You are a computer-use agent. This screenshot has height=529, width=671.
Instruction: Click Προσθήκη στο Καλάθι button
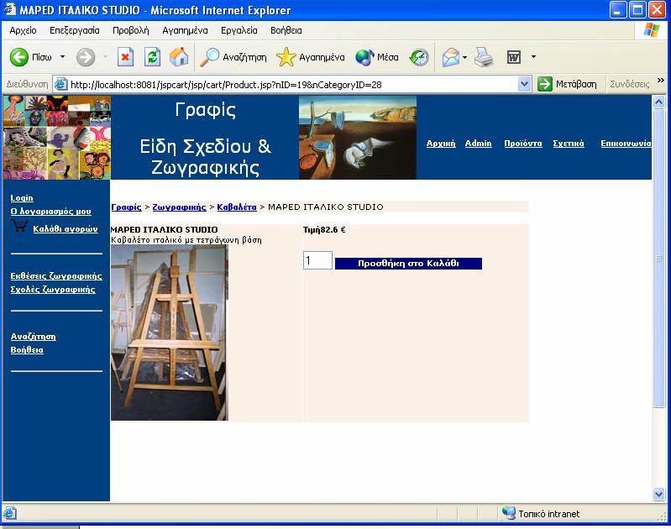click(x=408, y=263)
